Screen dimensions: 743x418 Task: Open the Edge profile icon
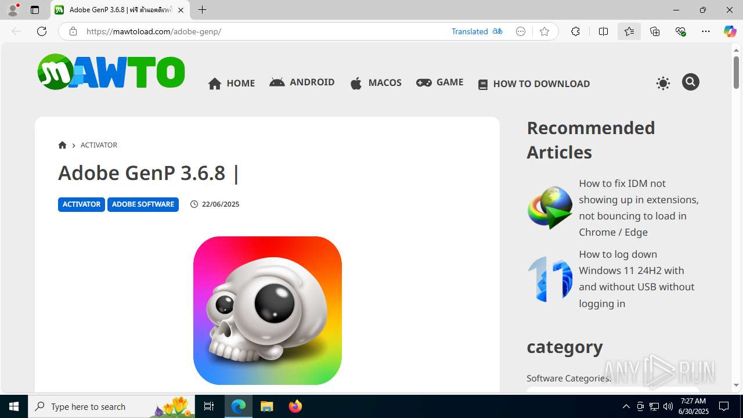click(13, 10)
